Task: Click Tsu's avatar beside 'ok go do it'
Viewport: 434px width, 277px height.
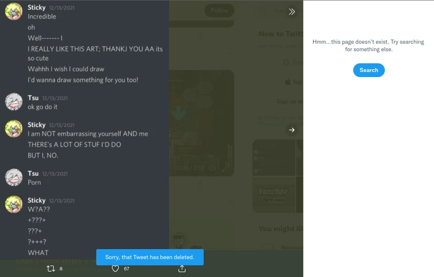Action: (14, 102)
